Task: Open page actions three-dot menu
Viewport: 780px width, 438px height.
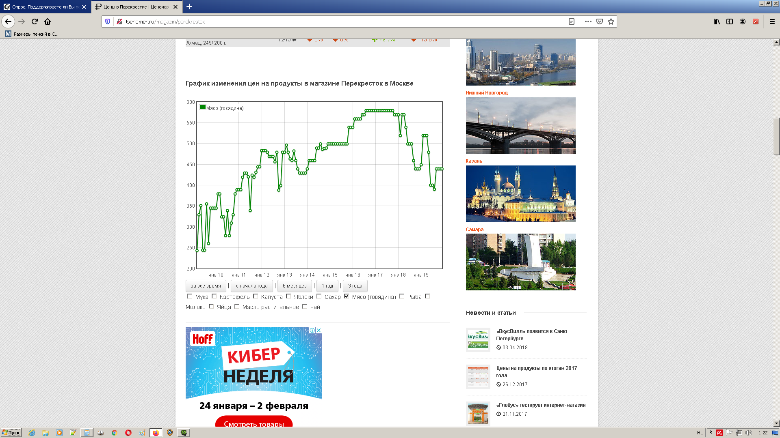Action: 588,21
